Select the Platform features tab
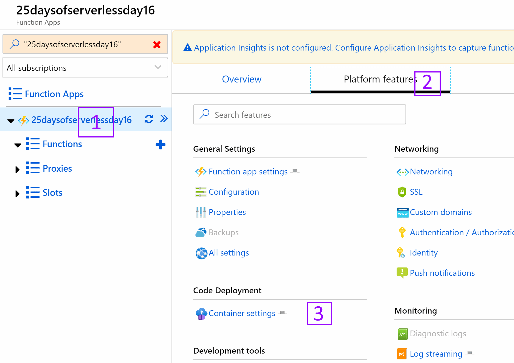 pos(380,79)
